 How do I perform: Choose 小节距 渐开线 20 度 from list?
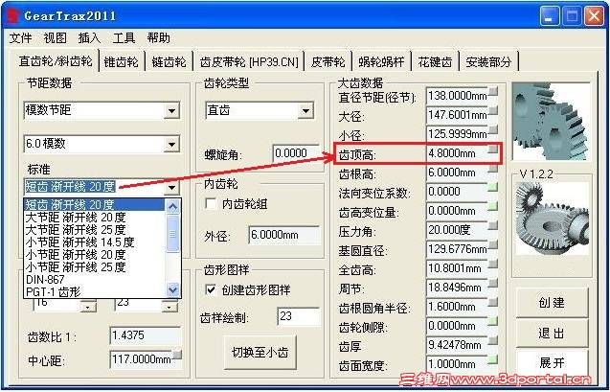coord(95,255)
